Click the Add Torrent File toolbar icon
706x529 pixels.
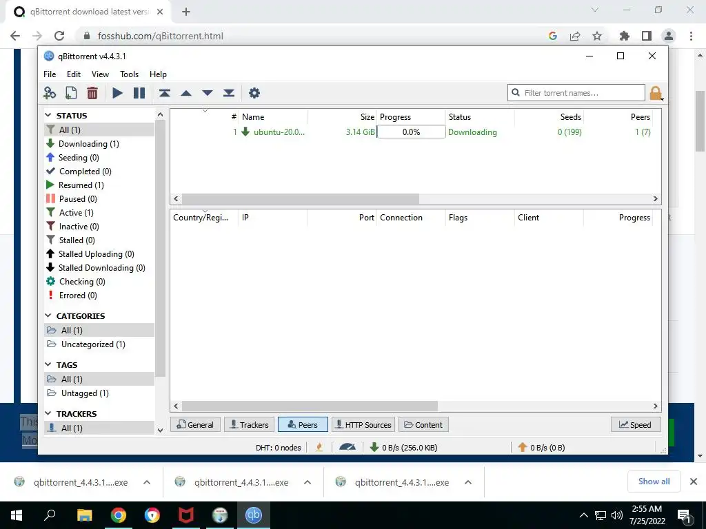(x=71, y=93)
